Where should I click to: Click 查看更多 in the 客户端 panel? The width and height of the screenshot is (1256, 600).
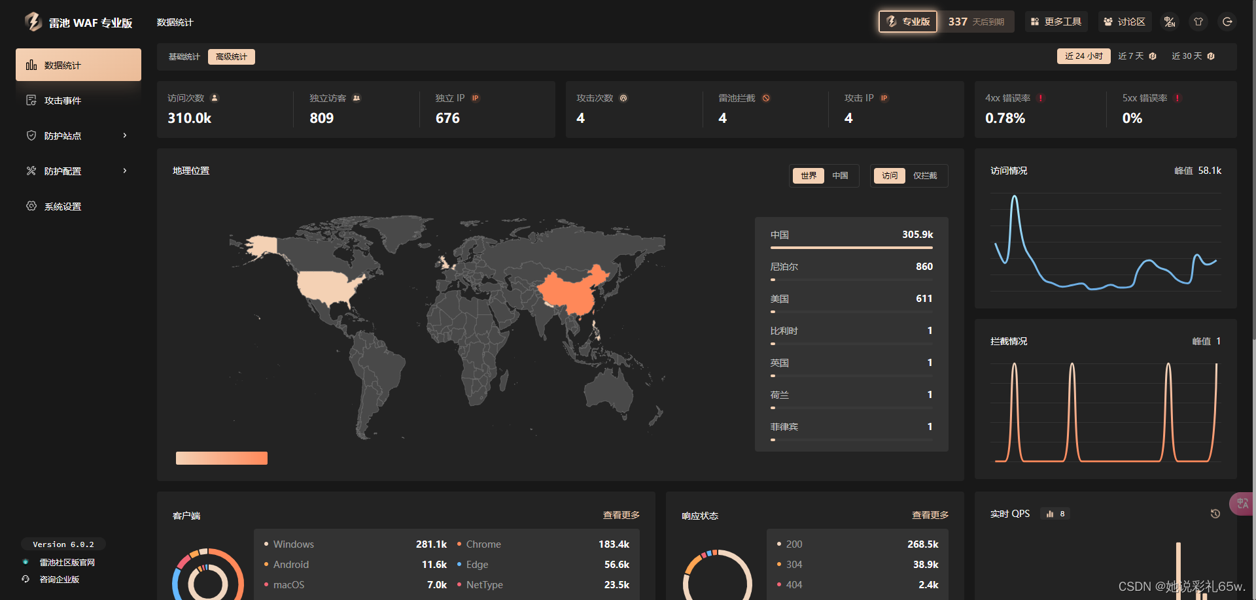[621, 515]
